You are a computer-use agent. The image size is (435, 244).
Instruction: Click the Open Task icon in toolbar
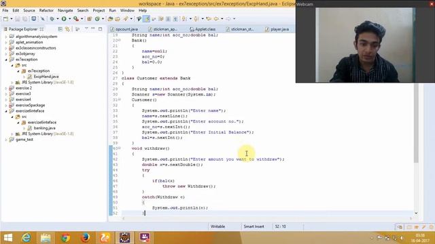pos(118,19)
